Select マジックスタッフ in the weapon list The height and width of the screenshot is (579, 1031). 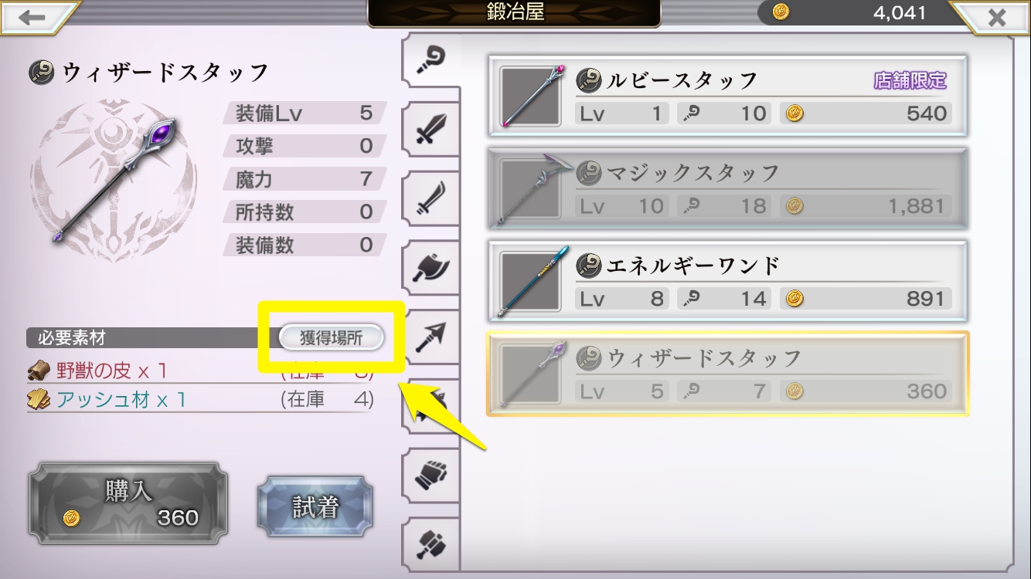pyautogui.click(x=727, y=189)
